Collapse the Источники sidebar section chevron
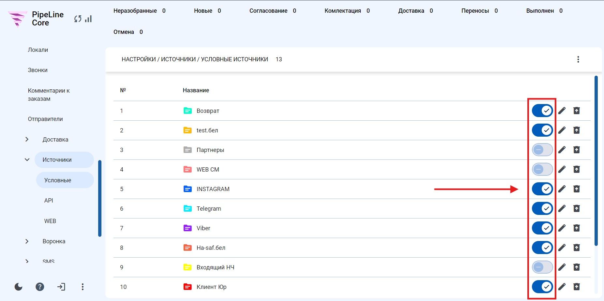The width and height of the screenshot is (604, 301). [27, 160]
